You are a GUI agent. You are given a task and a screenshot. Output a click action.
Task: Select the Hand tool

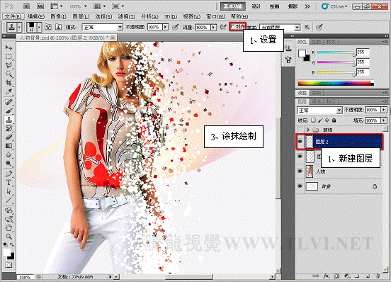(x=8, y=227)
